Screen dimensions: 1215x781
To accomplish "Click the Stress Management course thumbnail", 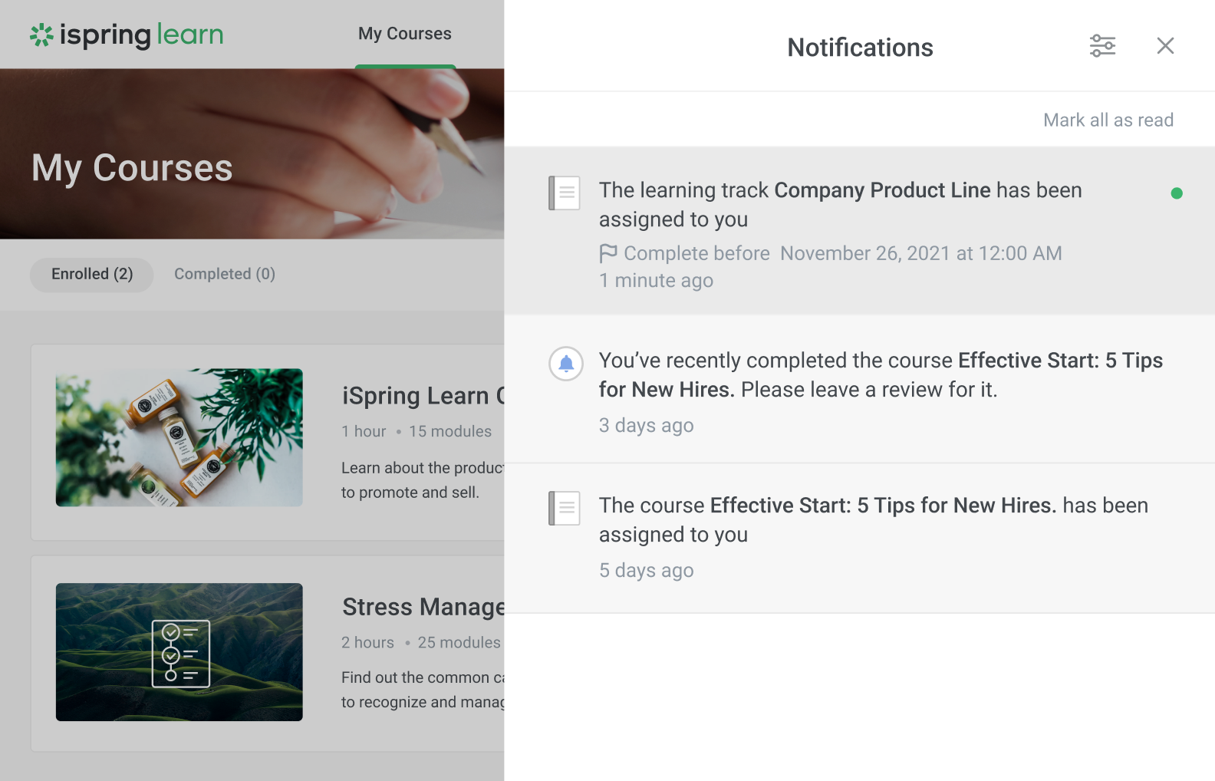I will tap(179, 652).
